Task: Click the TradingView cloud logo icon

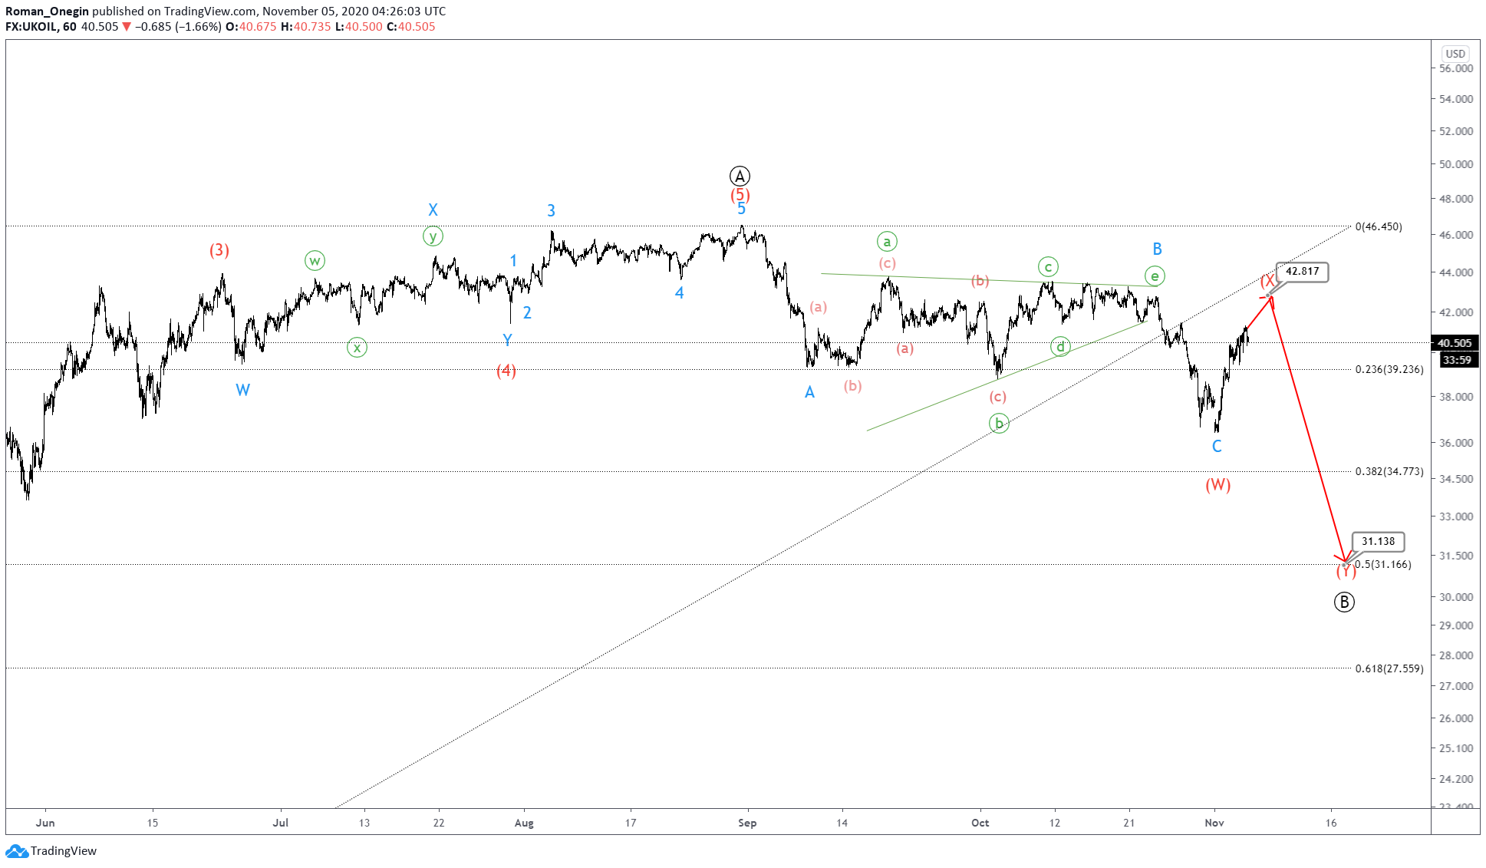Action: pos(17,850)
